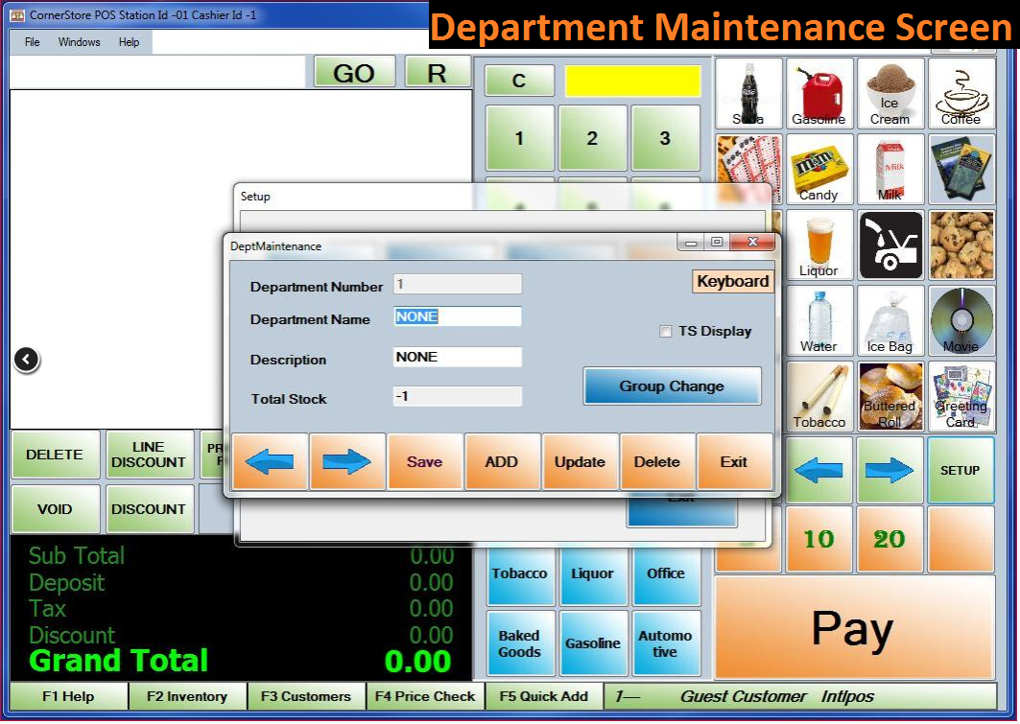Select the Candy product icon
The image size is (1020, 724).
pos(818,169)
